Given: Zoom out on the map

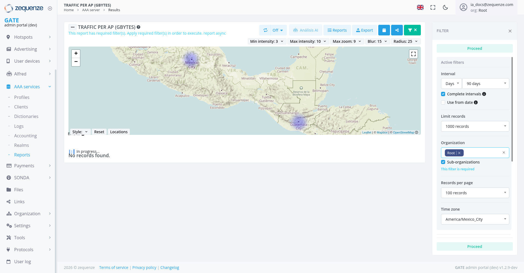Looking at the screenshot, I should (x=76, y=62).
